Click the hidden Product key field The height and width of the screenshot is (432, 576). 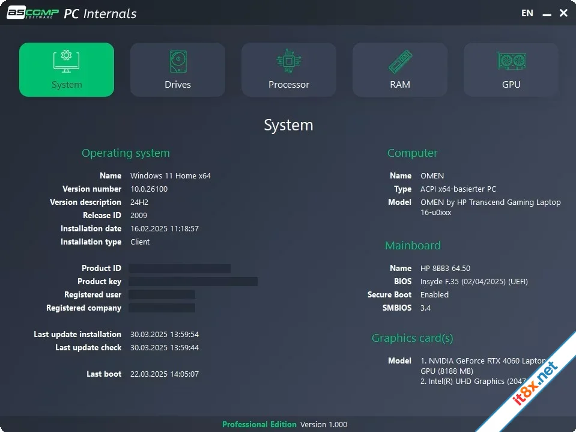click(193, 281)
